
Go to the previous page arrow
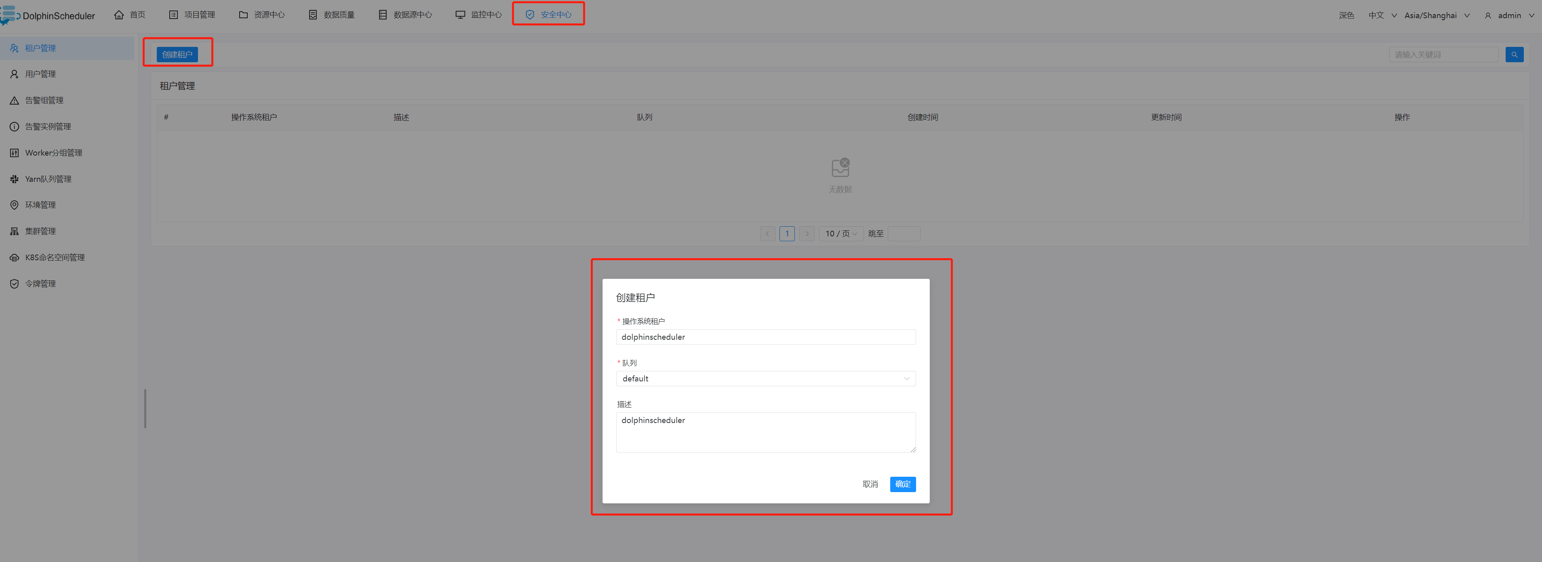[767, 234]
